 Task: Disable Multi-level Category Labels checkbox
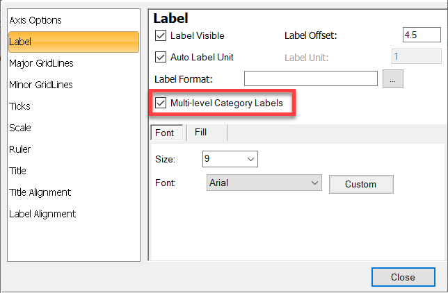pos(161,103)
